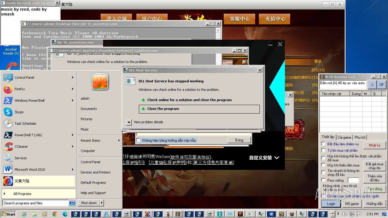Open Devices and Printers

pos(95,172)
